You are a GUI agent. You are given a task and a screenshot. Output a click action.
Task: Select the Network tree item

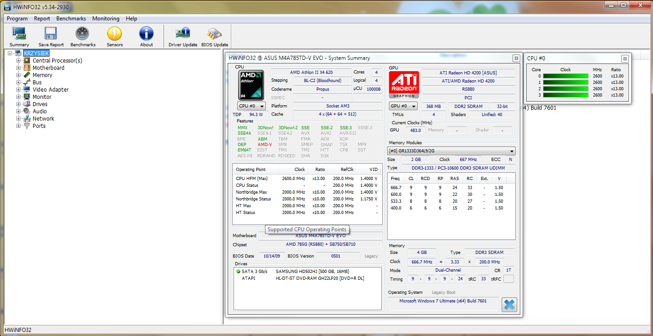[44, 119]
